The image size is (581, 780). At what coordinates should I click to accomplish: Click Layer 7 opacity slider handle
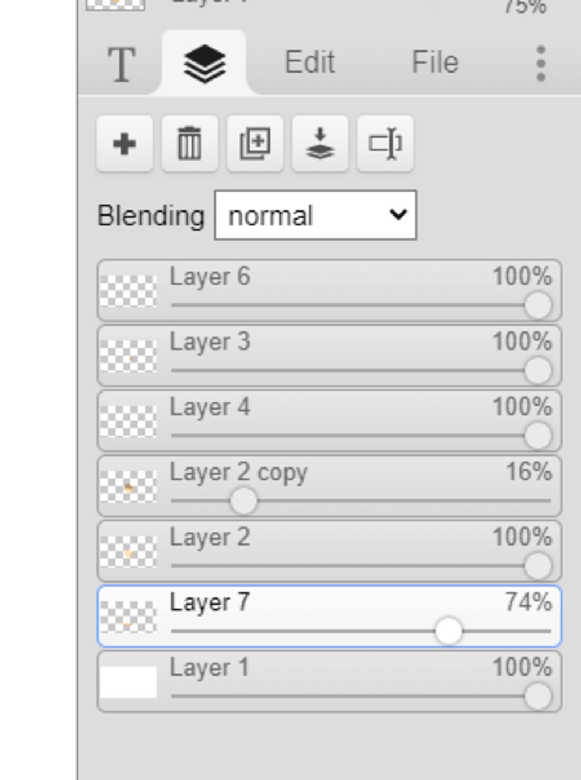448,631
